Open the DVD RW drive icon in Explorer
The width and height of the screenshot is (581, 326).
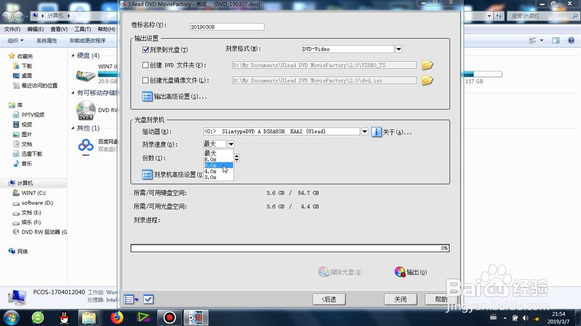coord(86,110)
